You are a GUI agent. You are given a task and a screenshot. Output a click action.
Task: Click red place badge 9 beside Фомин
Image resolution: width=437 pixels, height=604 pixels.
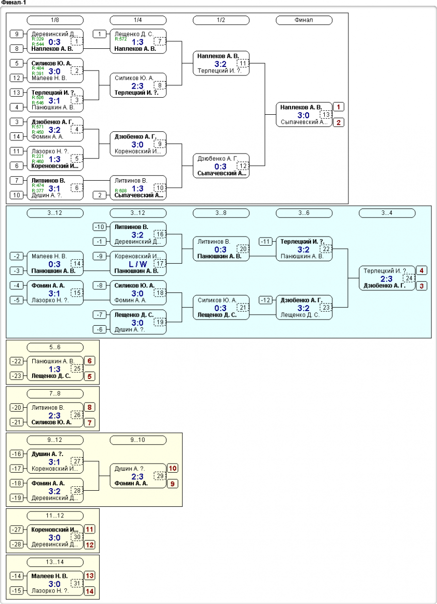(173, 484)
